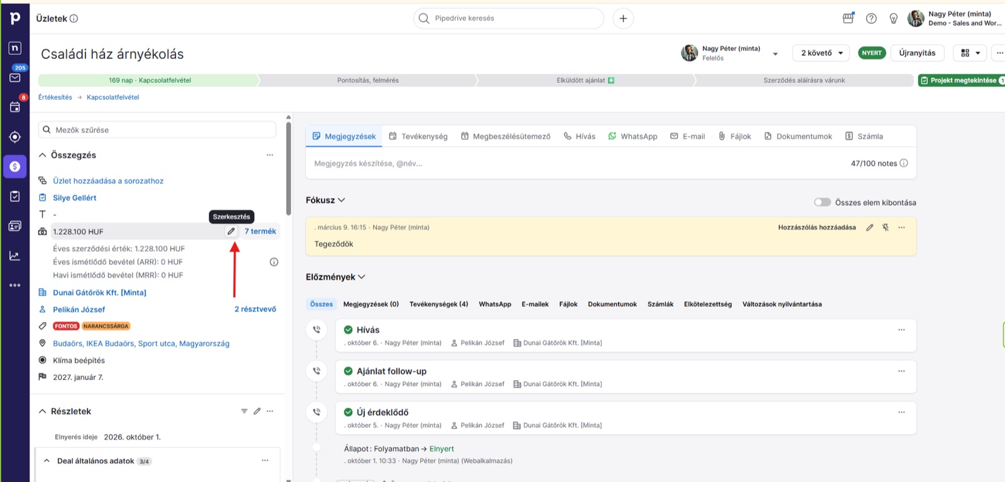1005x482 pixels.
Task: Open the Insights chart icon in the sidebar
Action: (x=15, y=255)
